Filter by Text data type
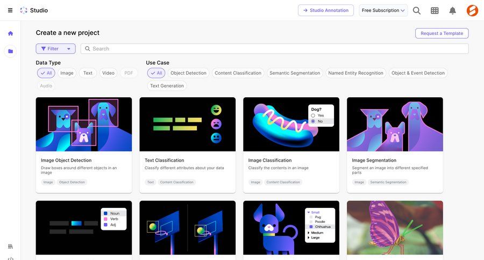 [88, 73]
